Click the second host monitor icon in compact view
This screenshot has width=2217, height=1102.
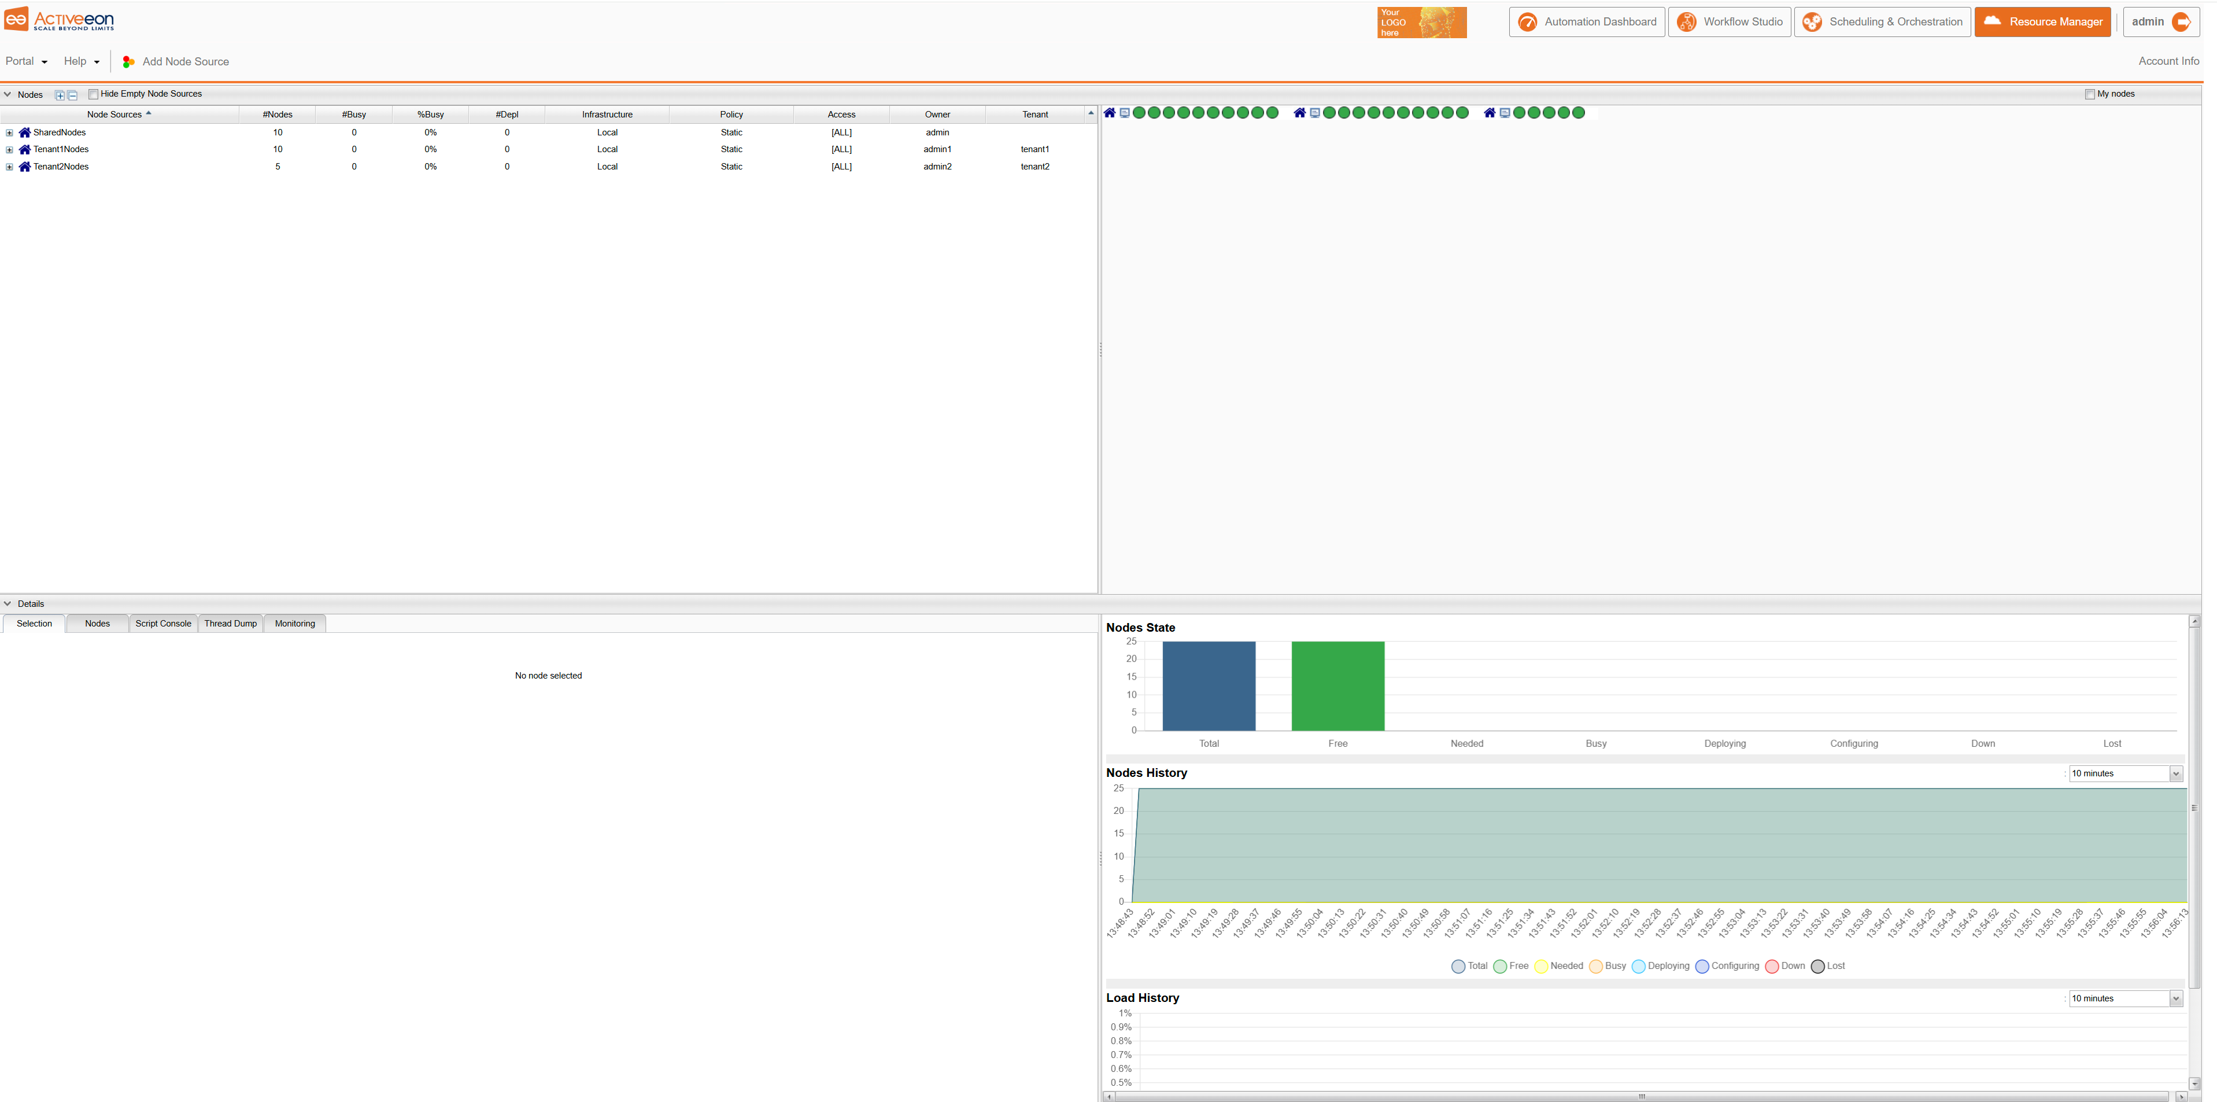coord(1315,113)
